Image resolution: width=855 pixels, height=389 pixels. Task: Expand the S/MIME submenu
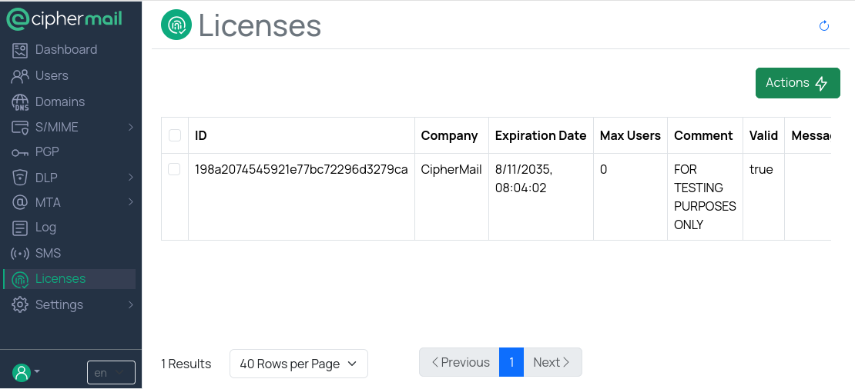click(x=130, y=127)
